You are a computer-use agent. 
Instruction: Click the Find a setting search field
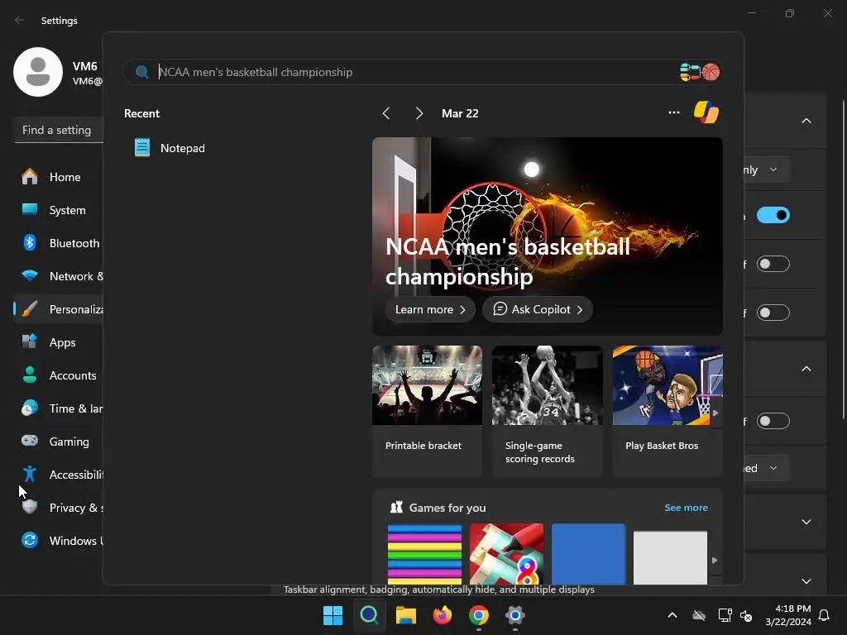[59, 130]
